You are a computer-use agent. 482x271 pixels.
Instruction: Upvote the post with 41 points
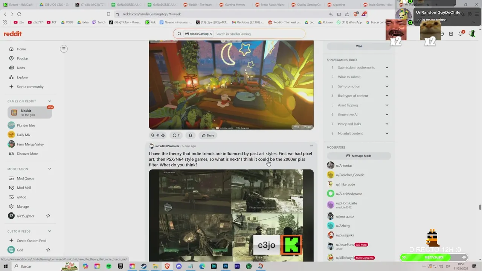coord(153,135)
